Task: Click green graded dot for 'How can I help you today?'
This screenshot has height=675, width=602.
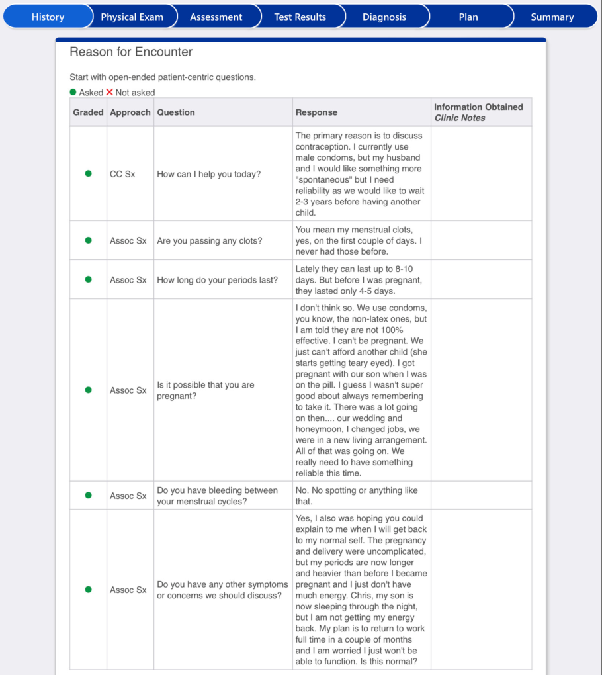Action: (x=88, y=173)
